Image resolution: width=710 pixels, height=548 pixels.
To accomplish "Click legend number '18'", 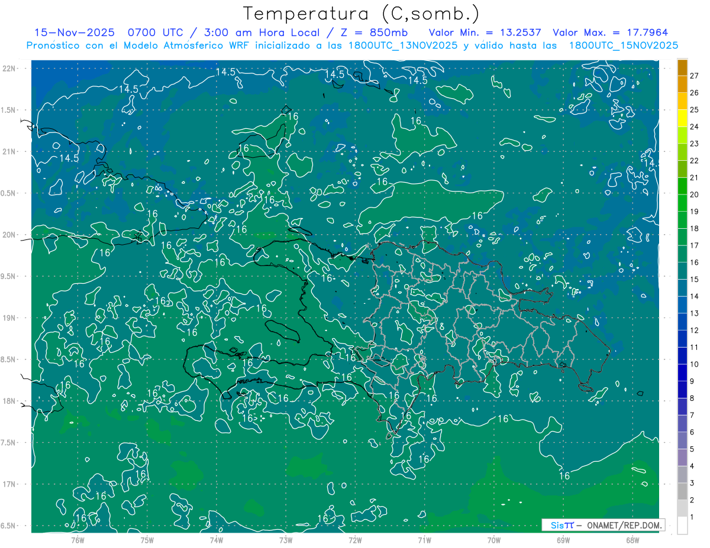I will click(x=695, y=228).
